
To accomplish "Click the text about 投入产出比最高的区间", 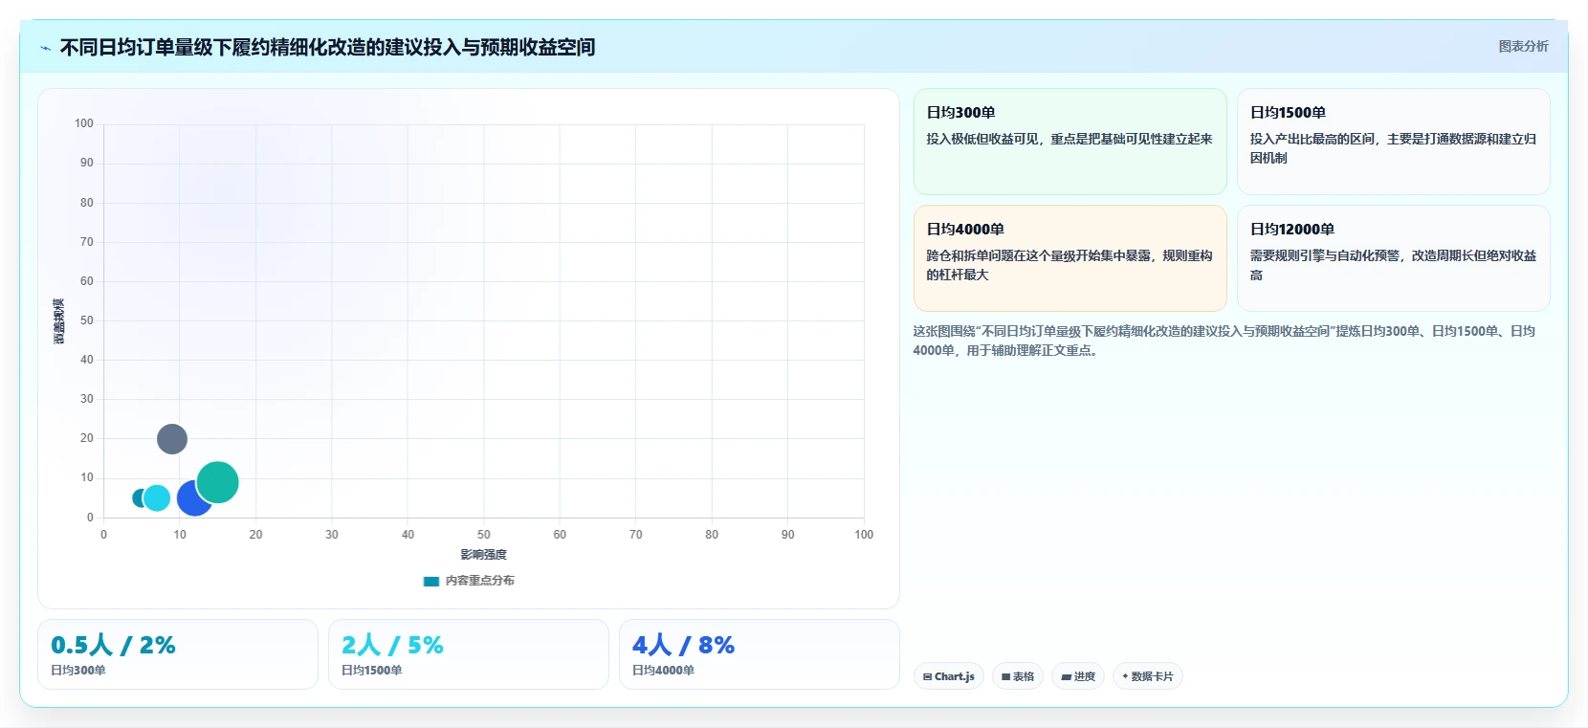I will 1393,148.
